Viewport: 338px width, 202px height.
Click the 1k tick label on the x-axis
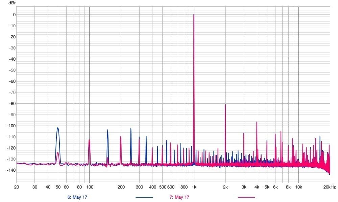pyautogui.click(x=194, y=187)
